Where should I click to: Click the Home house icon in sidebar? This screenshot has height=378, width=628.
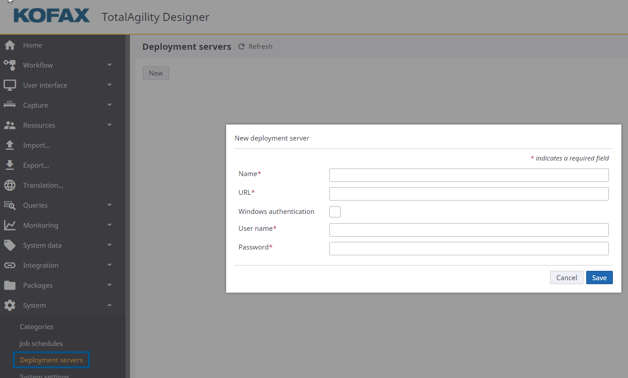click(10, 45)
